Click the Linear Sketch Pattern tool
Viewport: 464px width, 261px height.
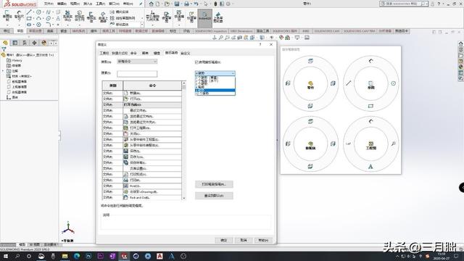[123, 18]
